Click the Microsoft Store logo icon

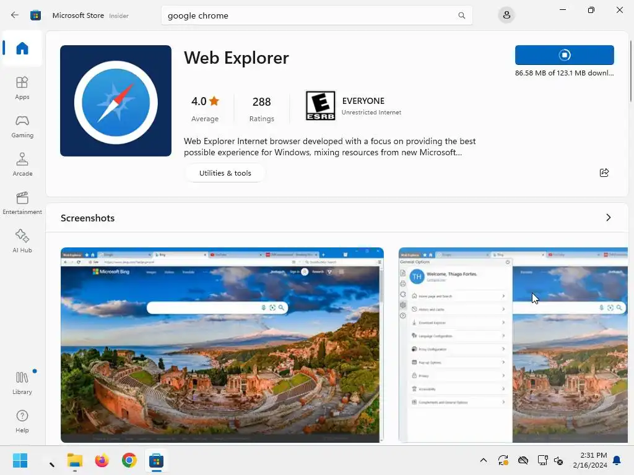click(x=35, y=15)
